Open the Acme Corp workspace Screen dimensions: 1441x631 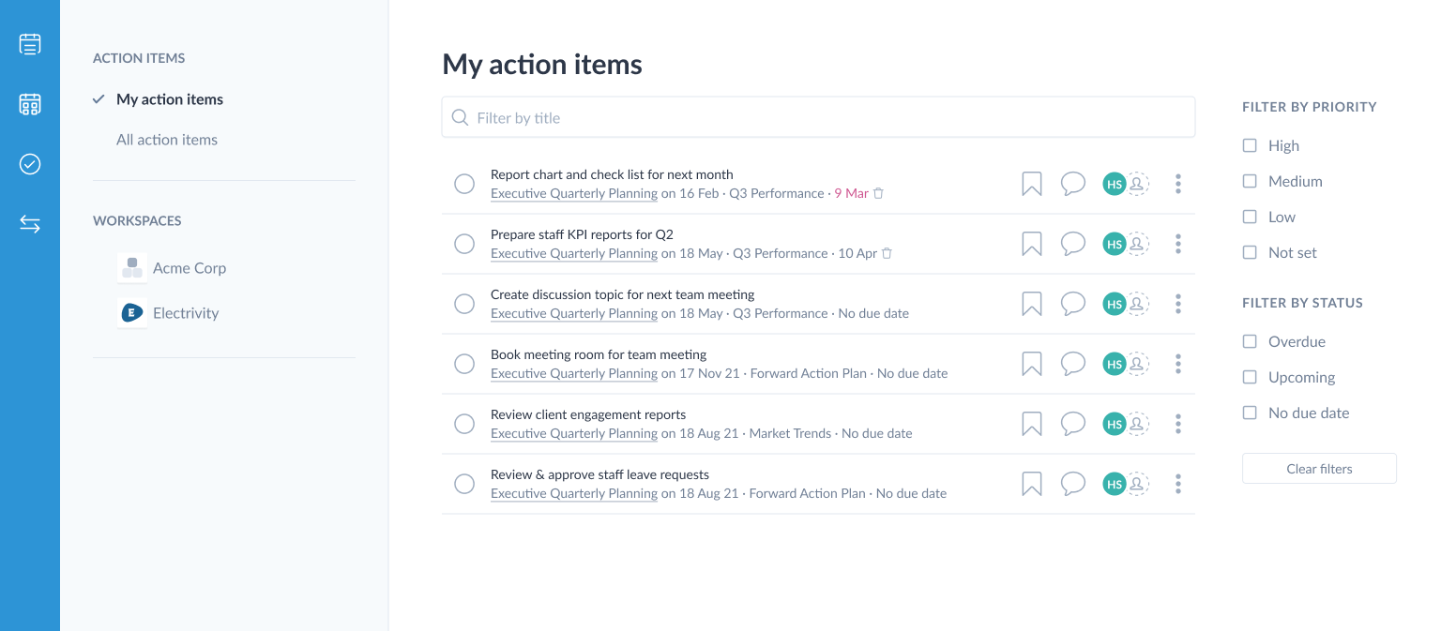point(190,268)
